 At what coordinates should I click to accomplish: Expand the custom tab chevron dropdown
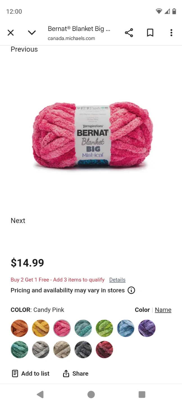point(32,33)
